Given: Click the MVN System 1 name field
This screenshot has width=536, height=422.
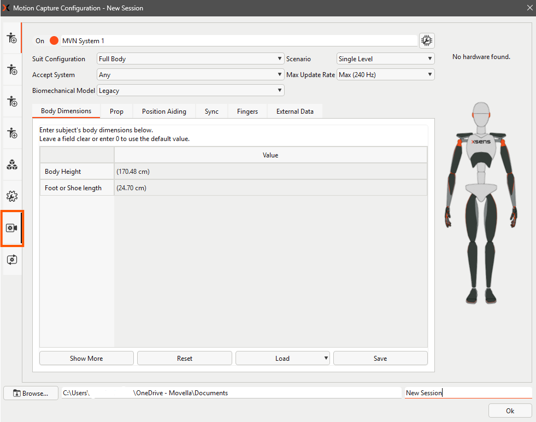Looking at the screenshot, I should coord(239,40).
